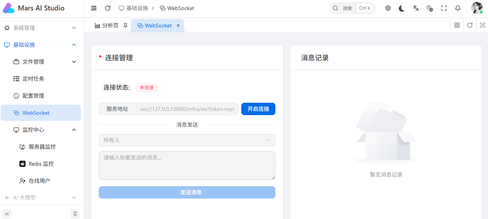Viewport: 488px width, 219px height.
Task: Open the 定时任务 menu item
Action: [41, 79]
